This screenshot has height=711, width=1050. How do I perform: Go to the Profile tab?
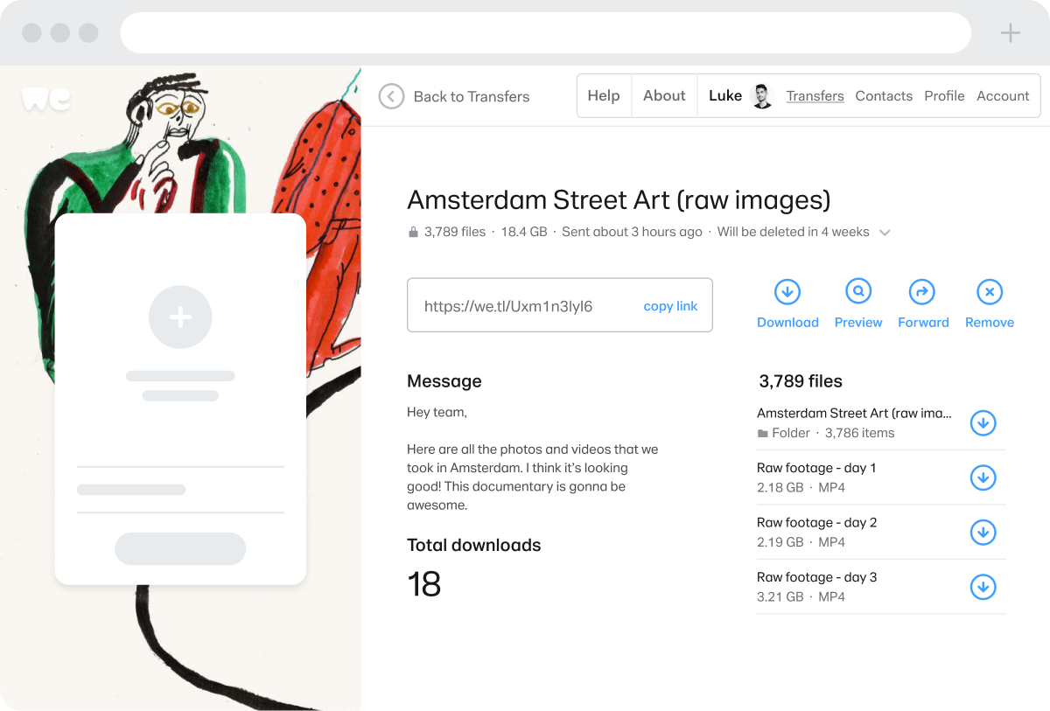click(944, 96)
